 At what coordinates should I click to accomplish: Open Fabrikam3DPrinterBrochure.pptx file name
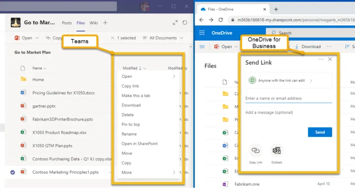pos(63,119)
